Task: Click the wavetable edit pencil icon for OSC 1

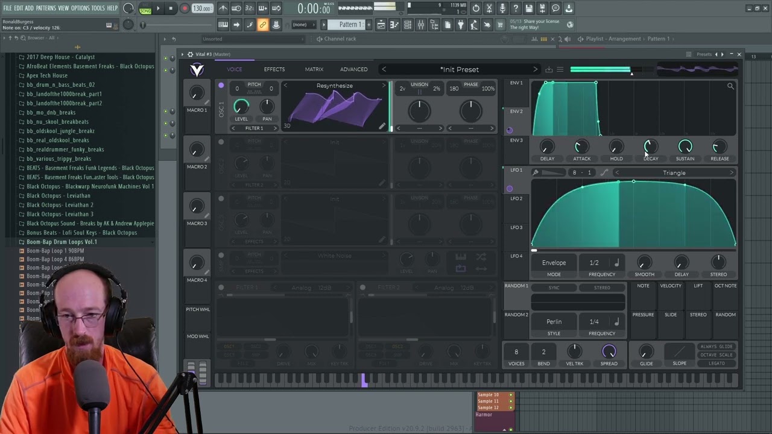Action: [x=382, y=126]
